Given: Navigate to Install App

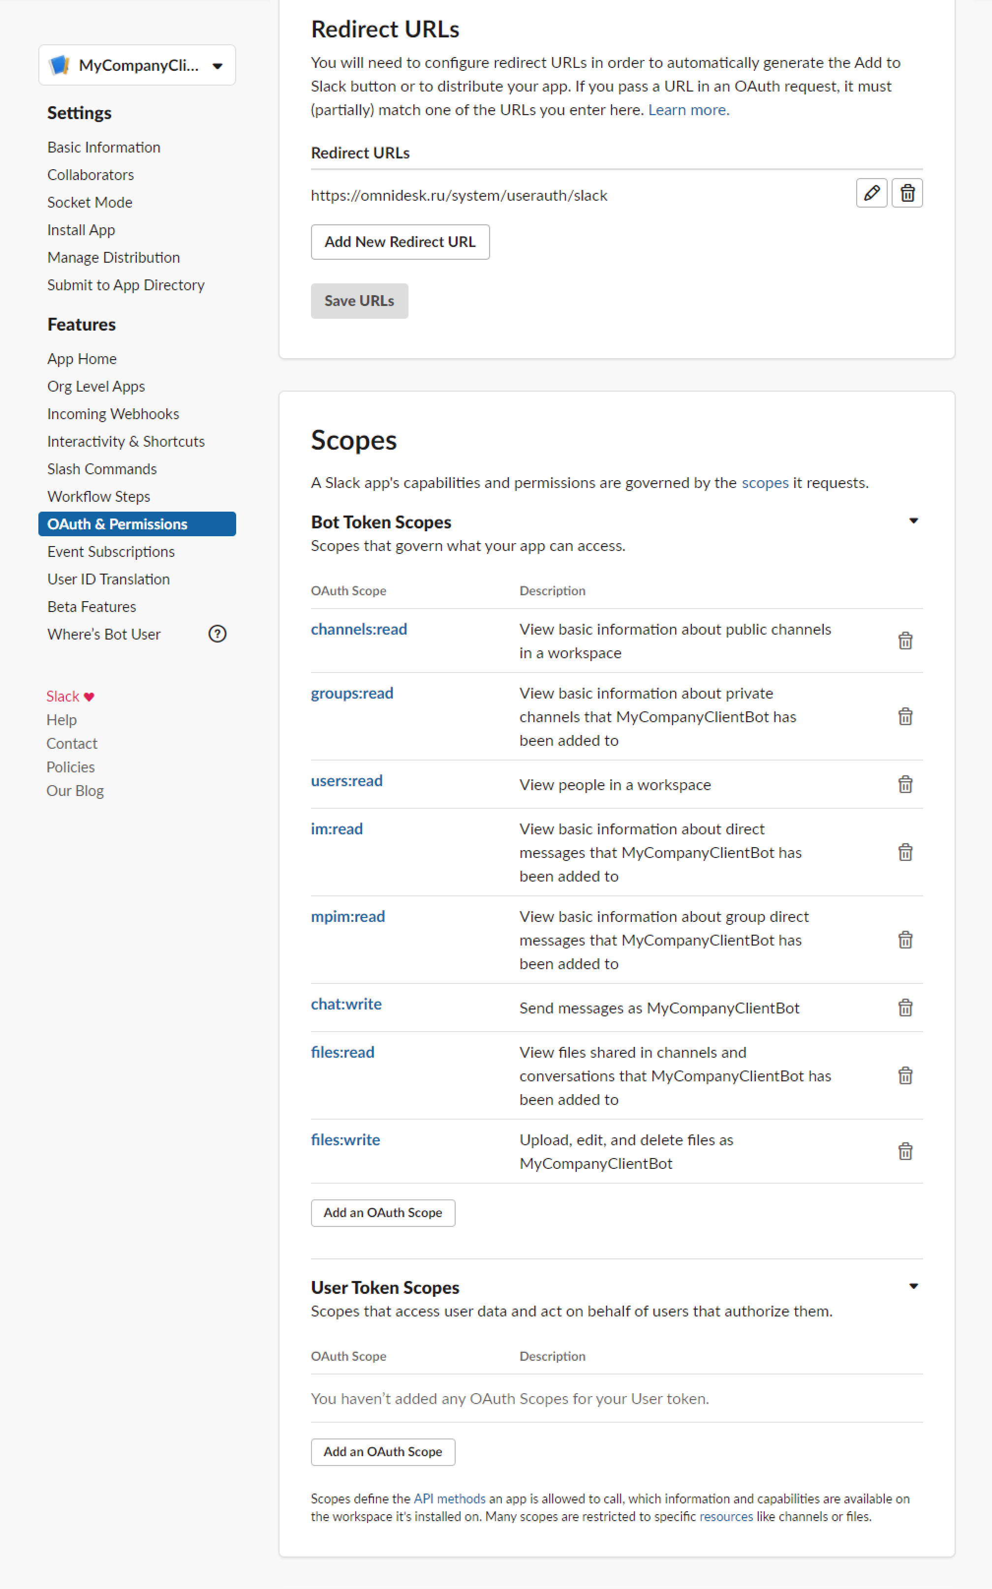Looking at the screenshot, I should coord(81,230).
